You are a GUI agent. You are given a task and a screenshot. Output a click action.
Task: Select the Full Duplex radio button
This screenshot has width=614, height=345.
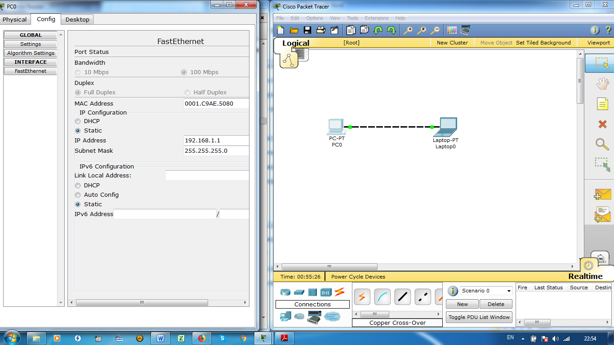[78, 93]
